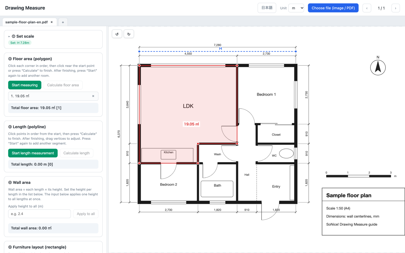The image size is (405, 253).
Task: Click the red 19.05 ㎡ label in LDK
Action: pos(191,124)
